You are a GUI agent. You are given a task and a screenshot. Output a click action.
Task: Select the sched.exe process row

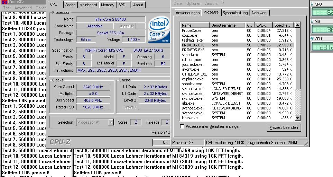[237, 55]
